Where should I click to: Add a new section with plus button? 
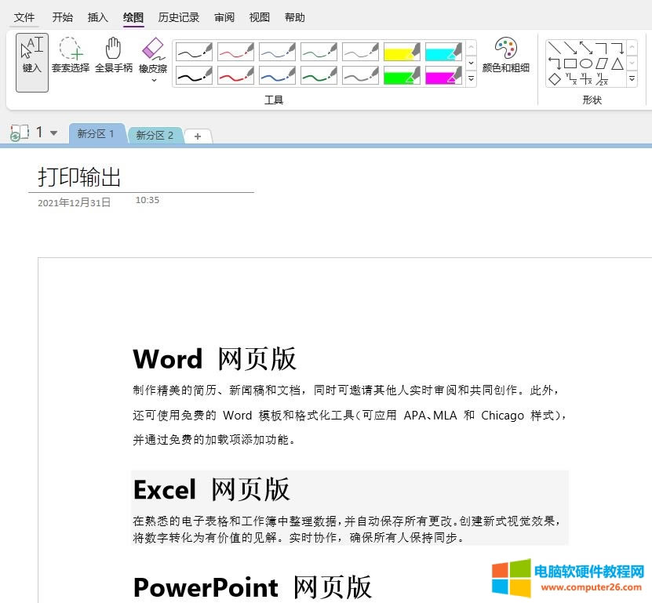point(198,136)
